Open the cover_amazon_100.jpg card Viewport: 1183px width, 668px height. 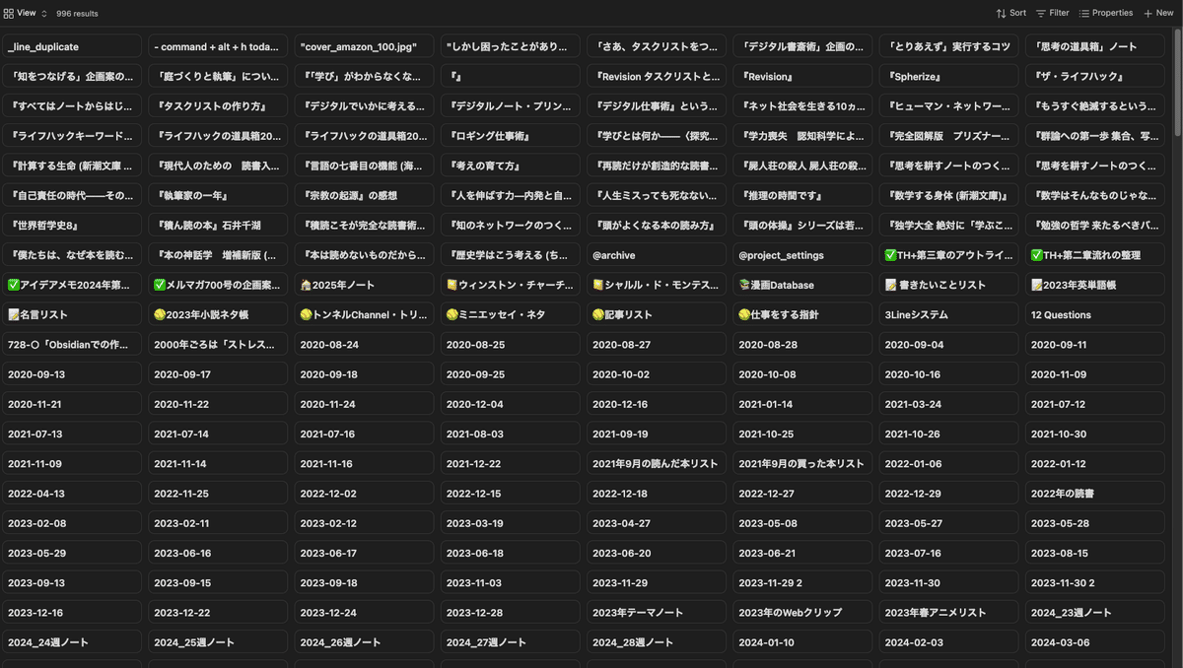click(x=364, y=47)
